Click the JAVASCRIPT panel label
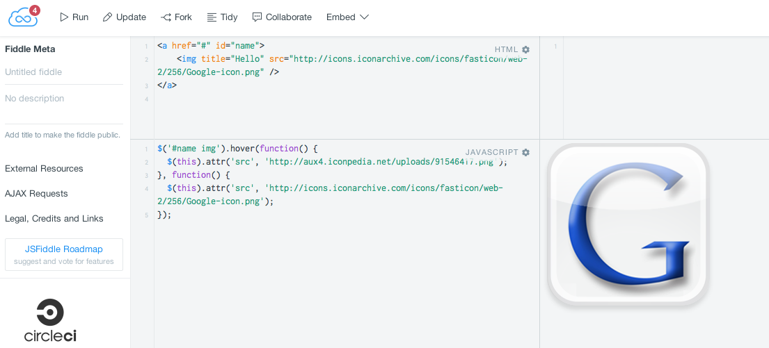This screenshot has height=348, width=769. (492, 152)
